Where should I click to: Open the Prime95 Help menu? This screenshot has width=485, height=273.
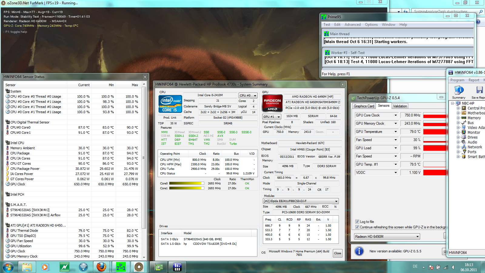click(403, 25)
